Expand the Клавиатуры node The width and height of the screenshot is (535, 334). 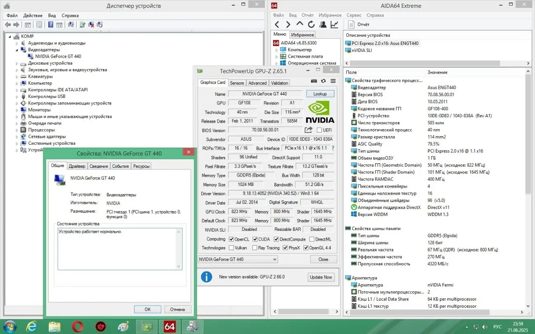17,77
